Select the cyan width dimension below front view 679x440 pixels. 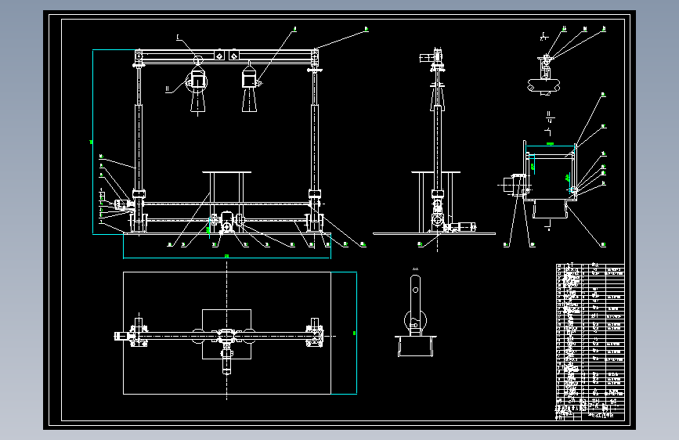coord(227,258)
